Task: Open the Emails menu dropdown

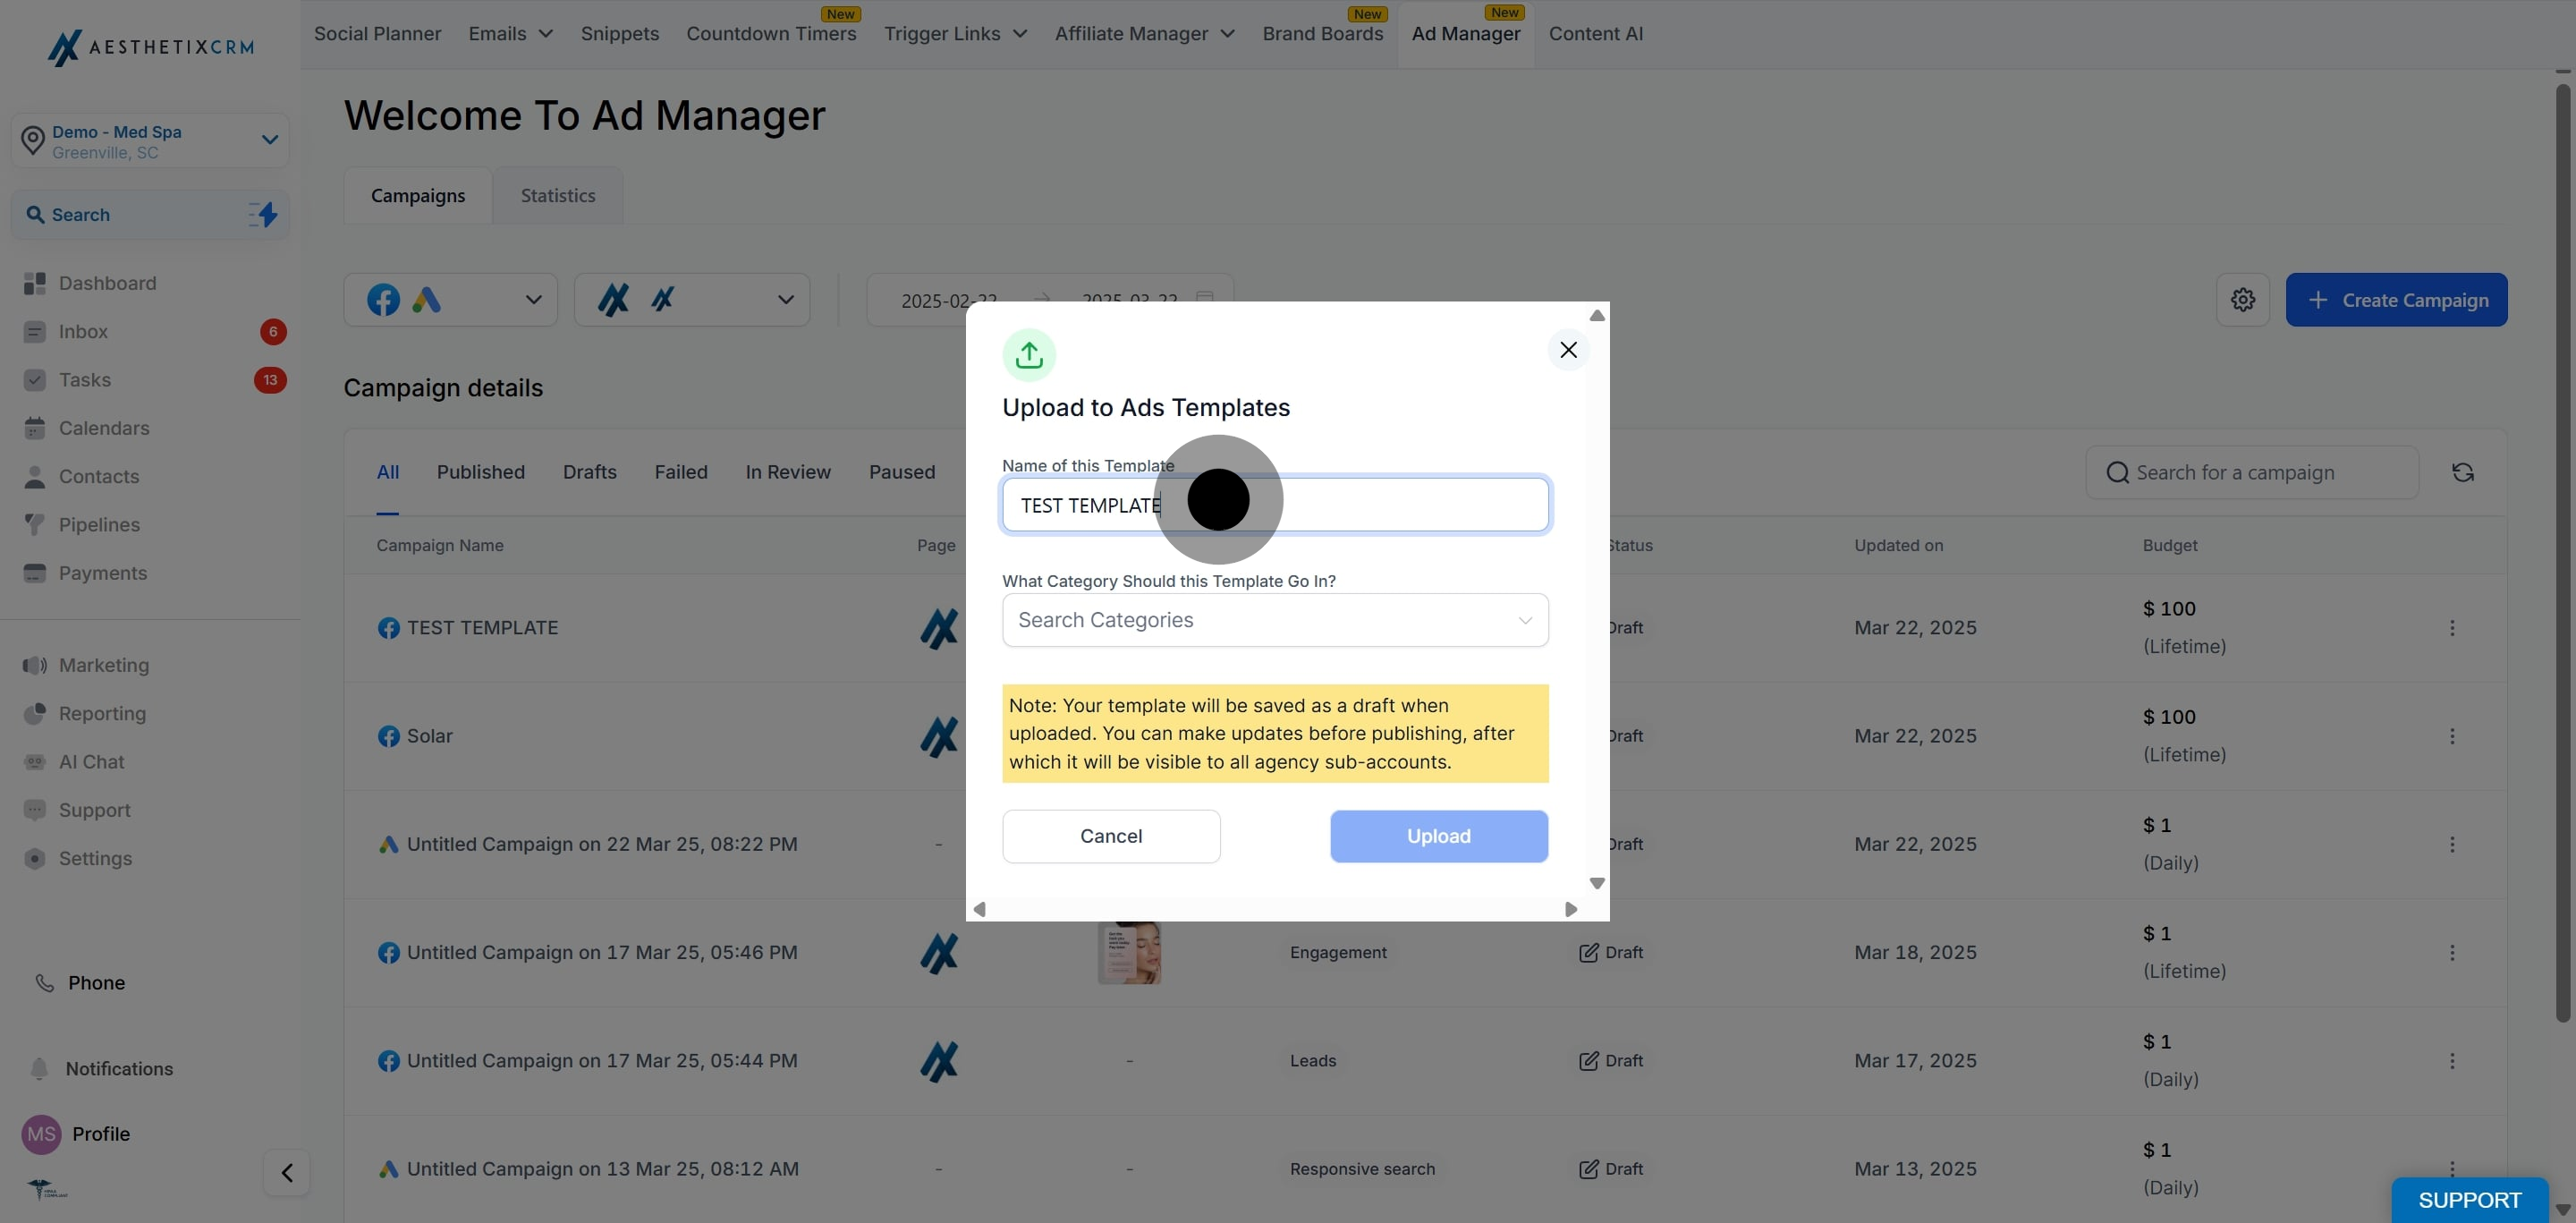Action: click(511, 34)
